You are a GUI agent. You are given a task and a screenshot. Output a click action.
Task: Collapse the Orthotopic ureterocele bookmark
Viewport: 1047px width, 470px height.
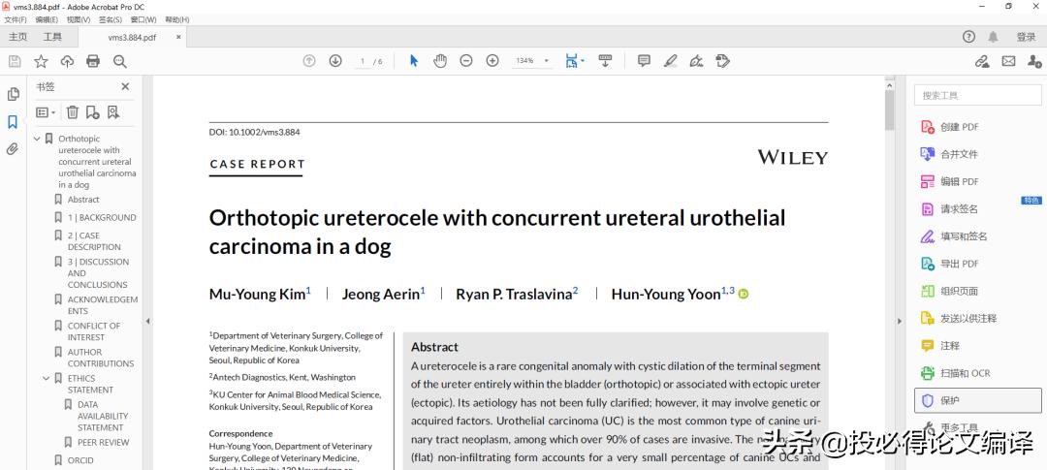point(38,139)
